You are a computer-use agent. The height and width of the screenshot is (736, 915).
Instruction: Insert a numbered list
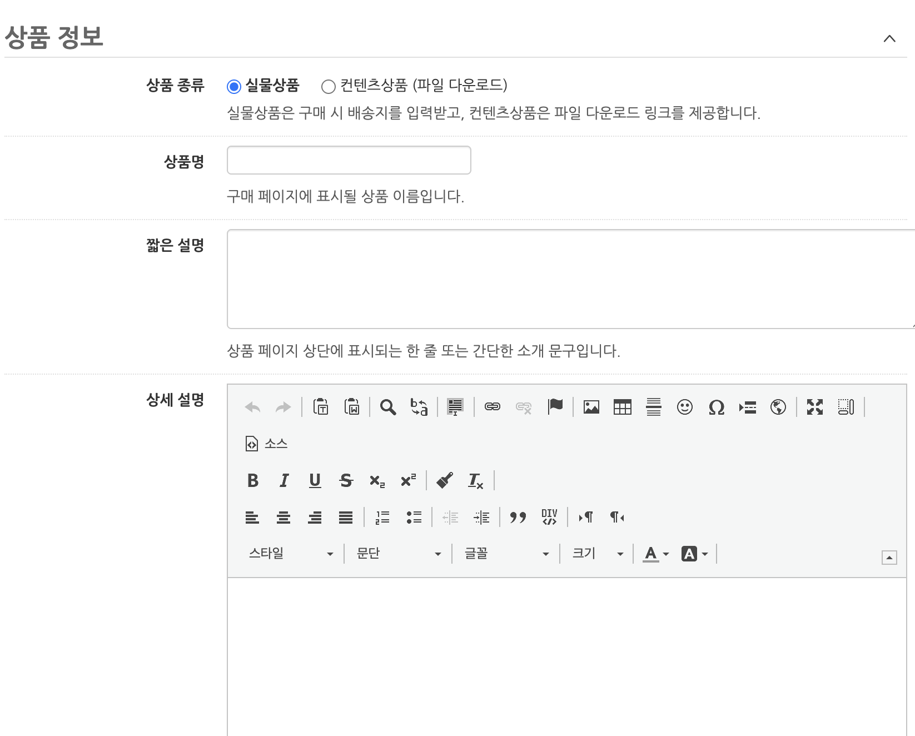click(x=382, y=518)
